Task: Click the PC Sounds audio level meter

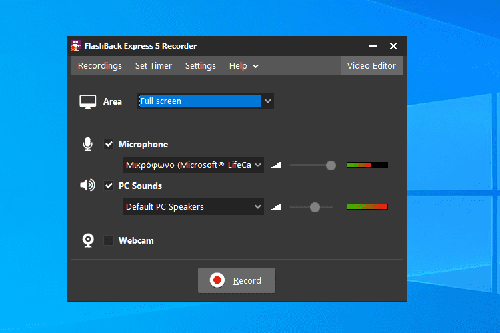Action: tap(367, 207)
